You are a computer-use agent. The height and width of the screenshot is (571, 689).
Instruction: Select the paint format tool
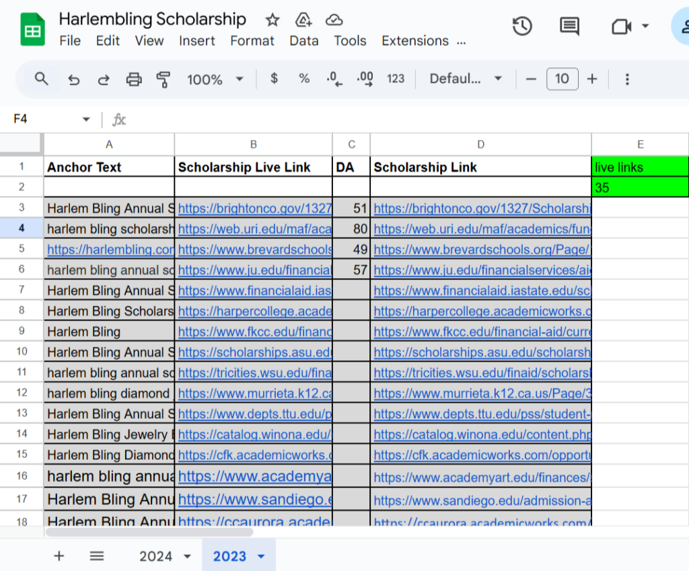pyautogui.click(x=163, y=79)
